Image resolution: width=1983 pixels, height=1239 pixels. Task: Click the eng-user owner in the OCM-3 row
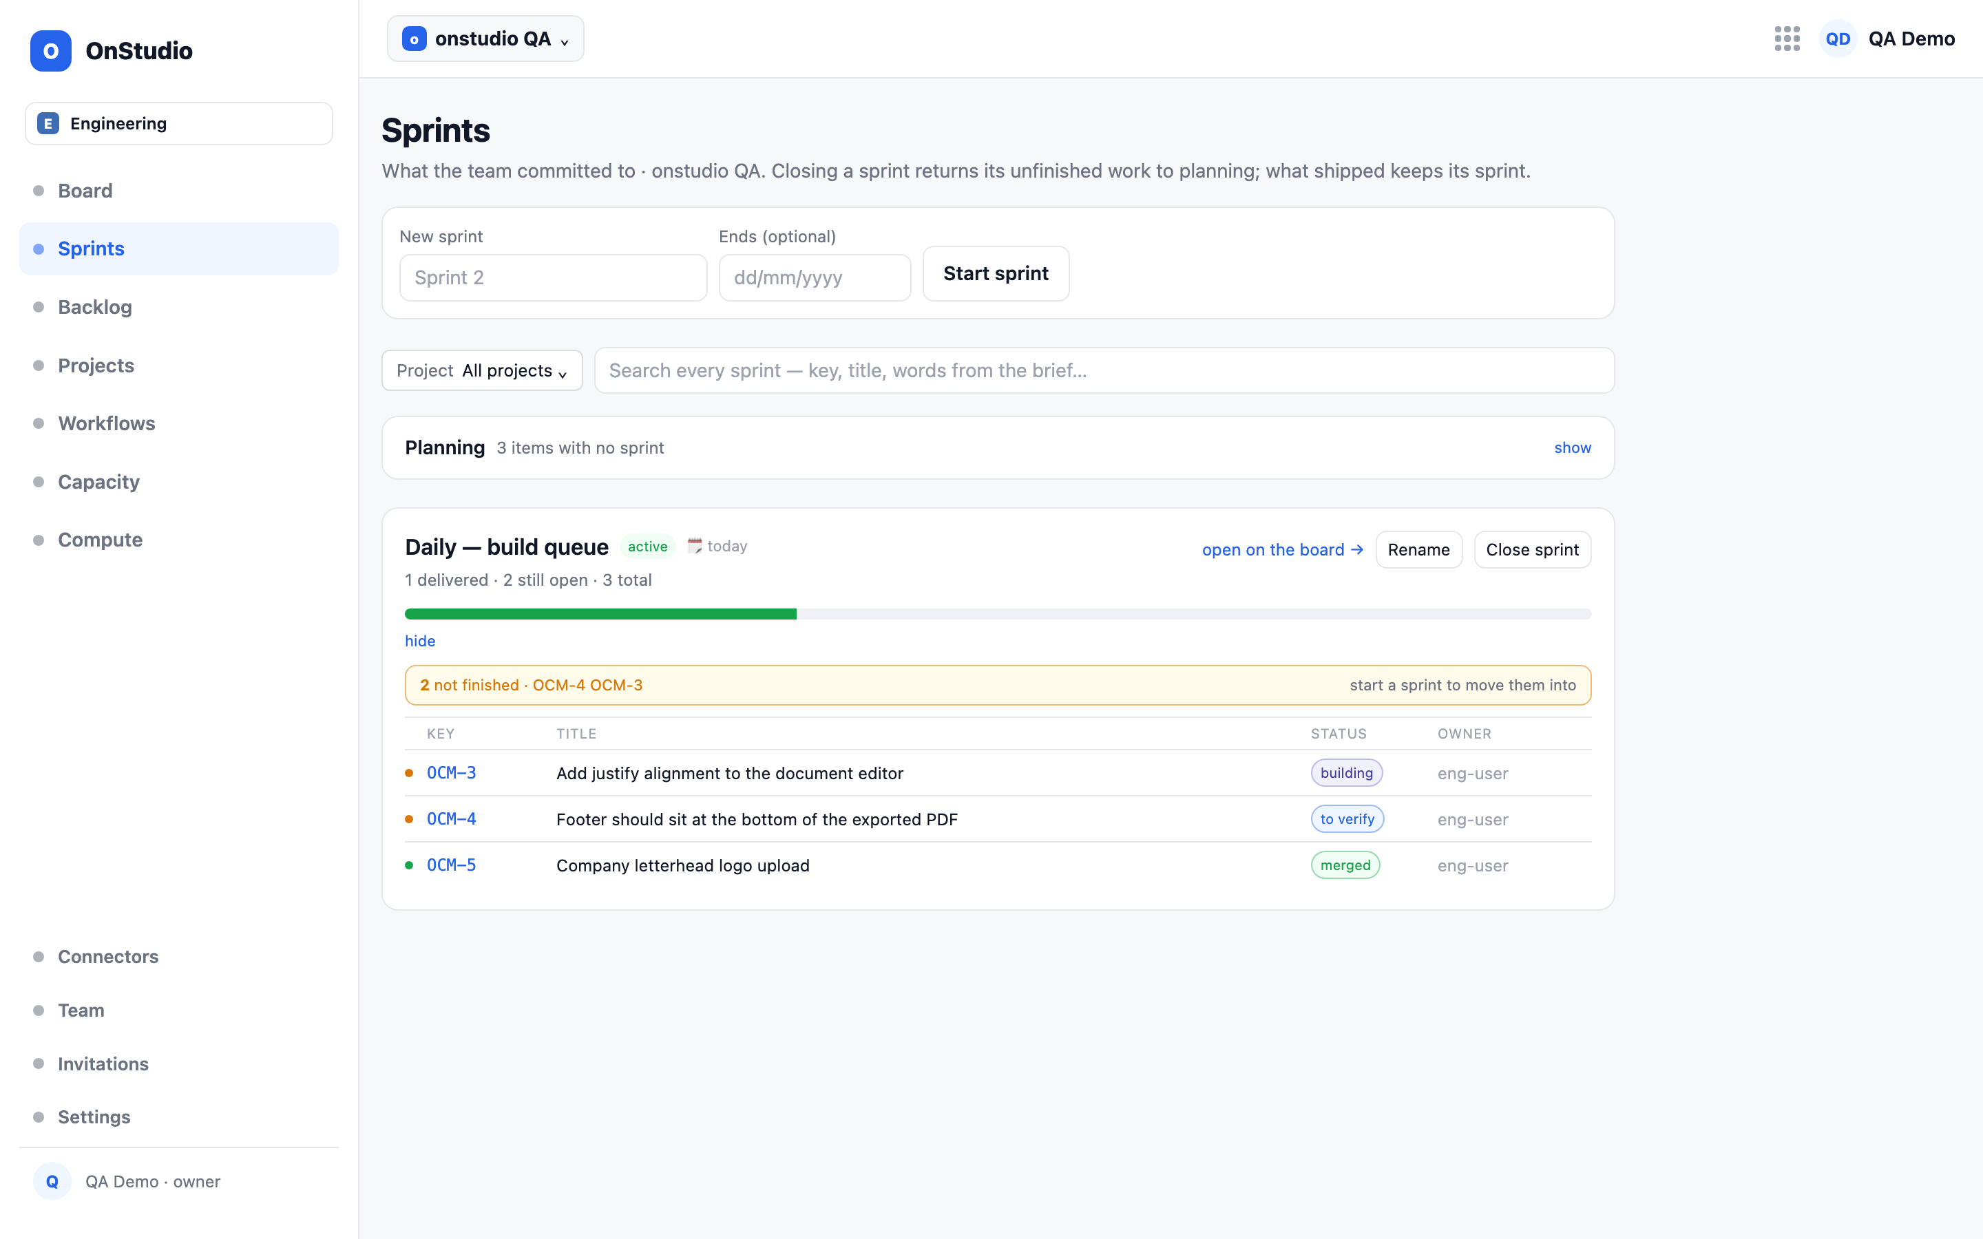pos(1473,774)
